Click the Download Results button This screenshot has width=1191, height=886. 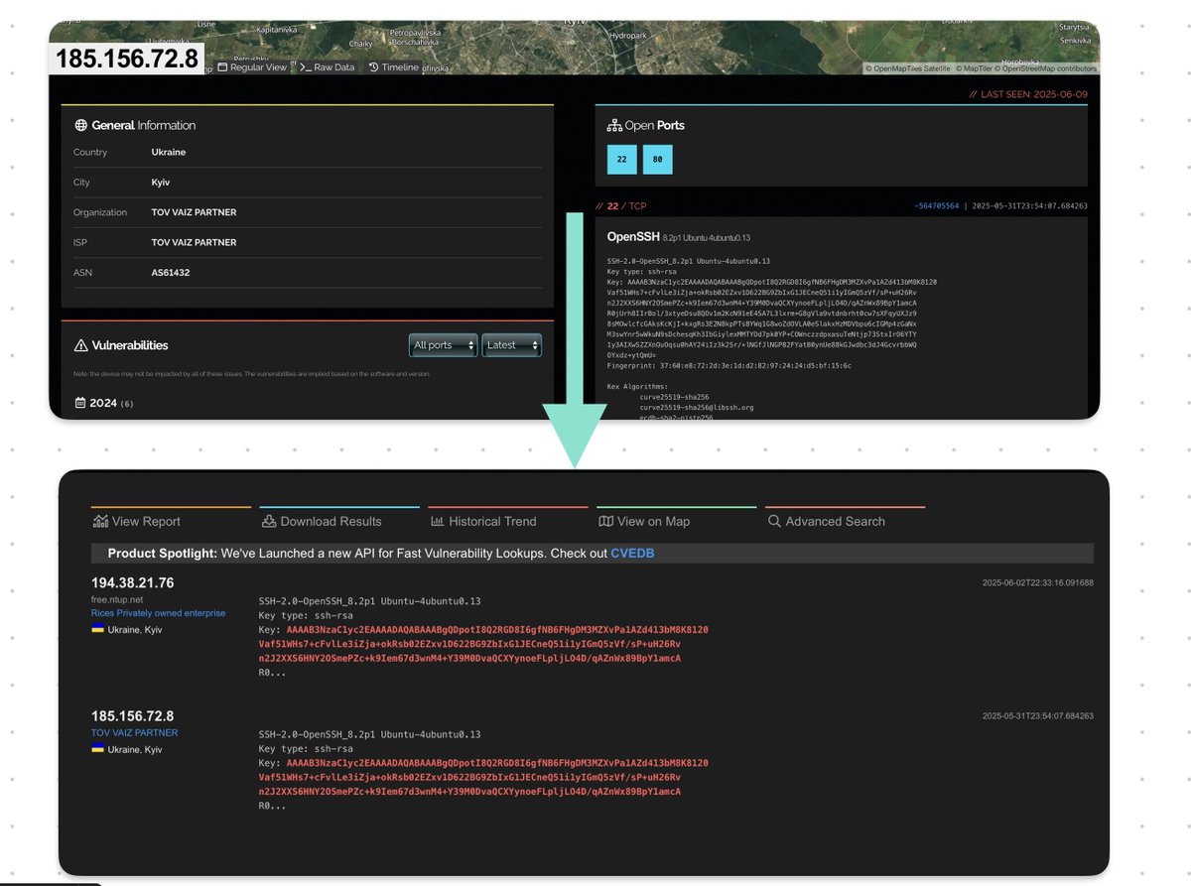pos(322,521)
